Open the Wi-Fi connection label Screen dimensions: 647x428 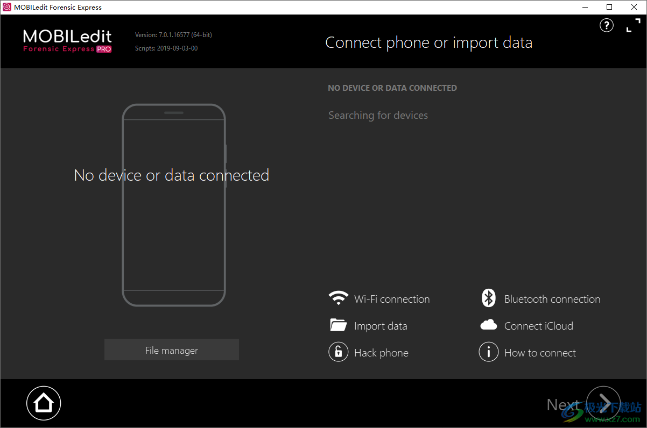point(392,299)
